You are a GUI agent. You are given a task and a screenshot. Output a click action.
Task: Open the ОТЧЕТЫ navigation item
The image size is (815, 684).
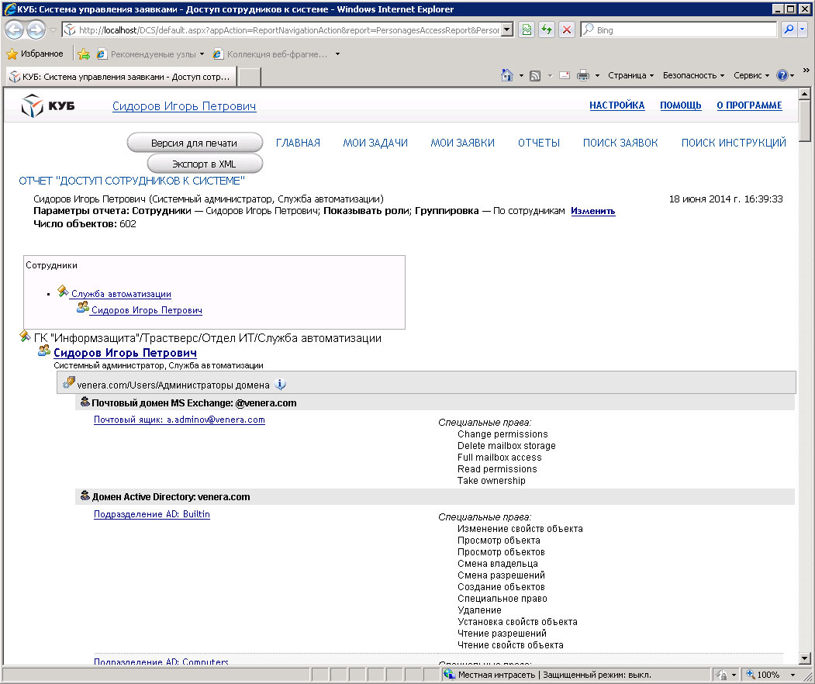(x=539, y=143)
